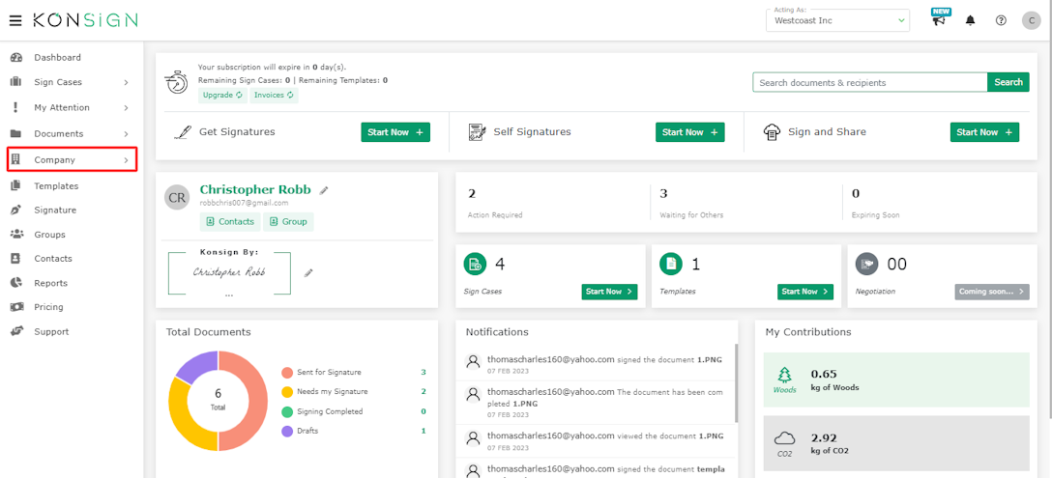The height and width of the screenshot is (478, 1052).
Task: Focus the Search documents & recipients field
Action: [869, 83]
